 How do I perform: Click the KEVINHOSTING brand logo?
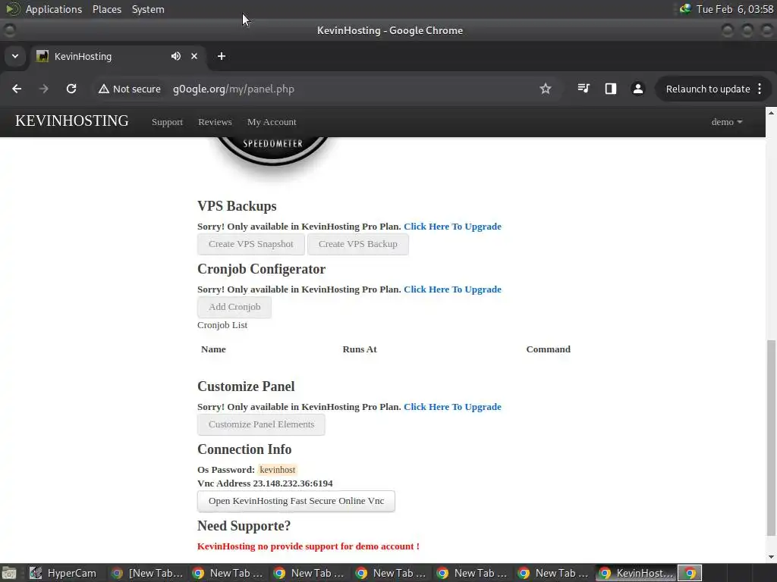(72, 120)
